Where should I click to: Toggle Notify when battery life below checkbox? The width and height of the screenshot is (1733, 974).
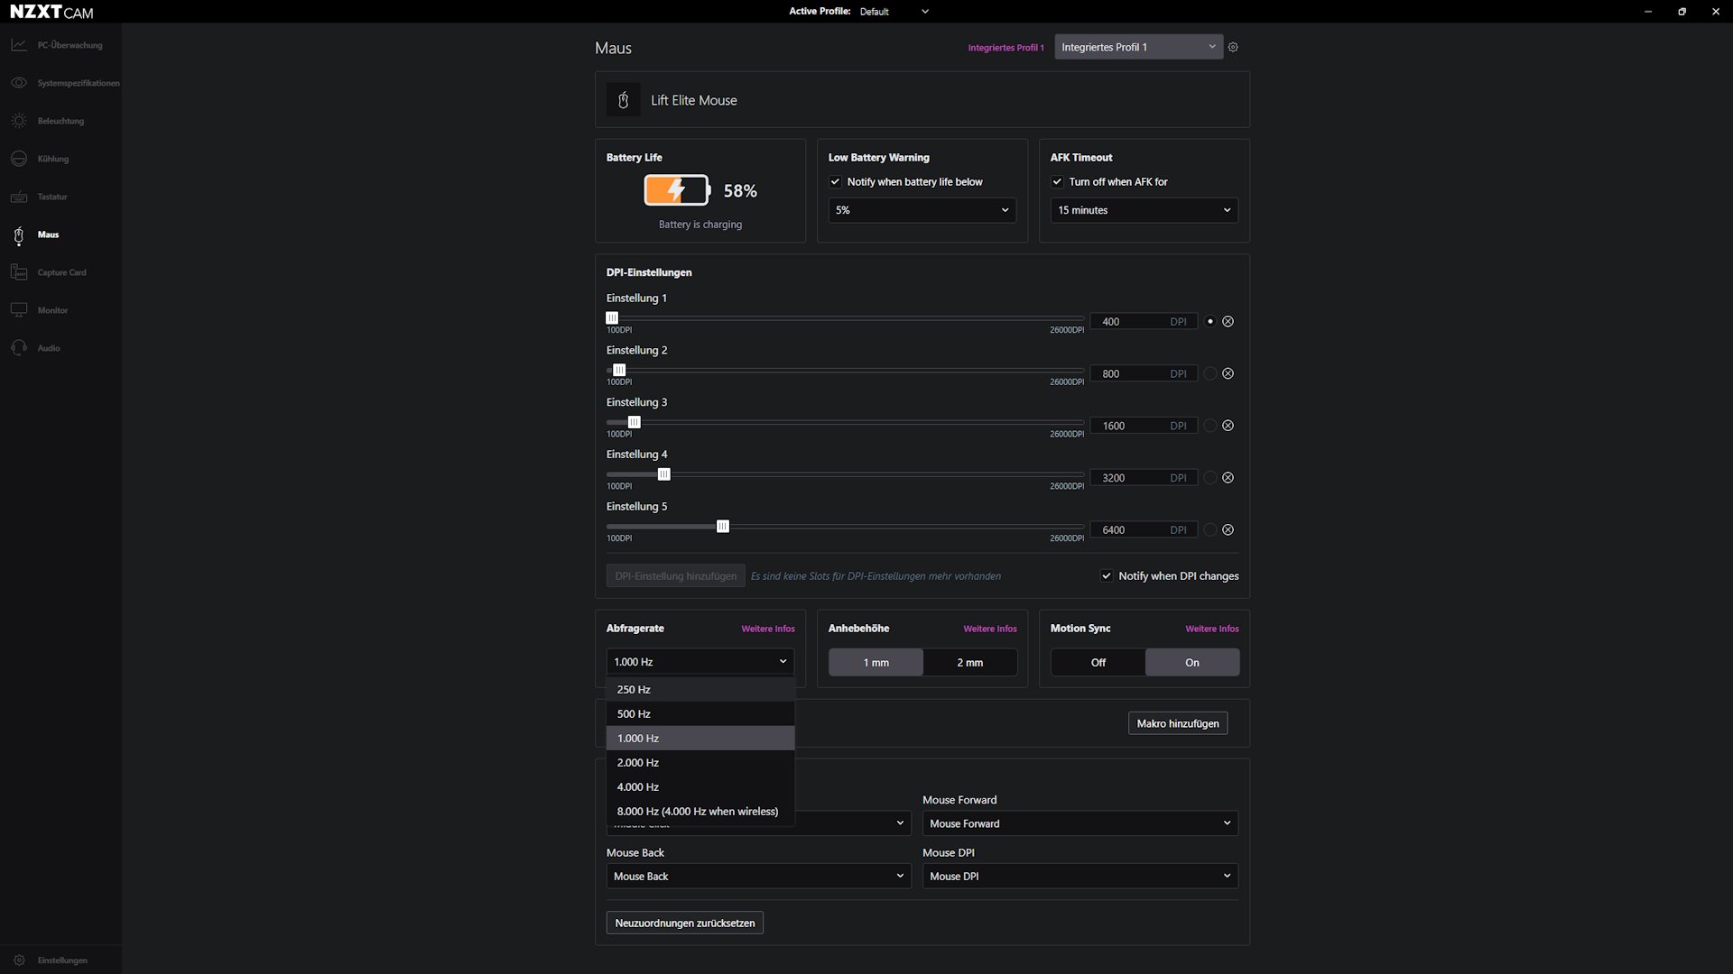click(835, 182)
